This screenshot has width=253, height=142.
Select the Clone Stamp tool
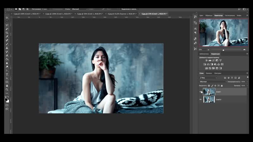(x=7, y=48)
